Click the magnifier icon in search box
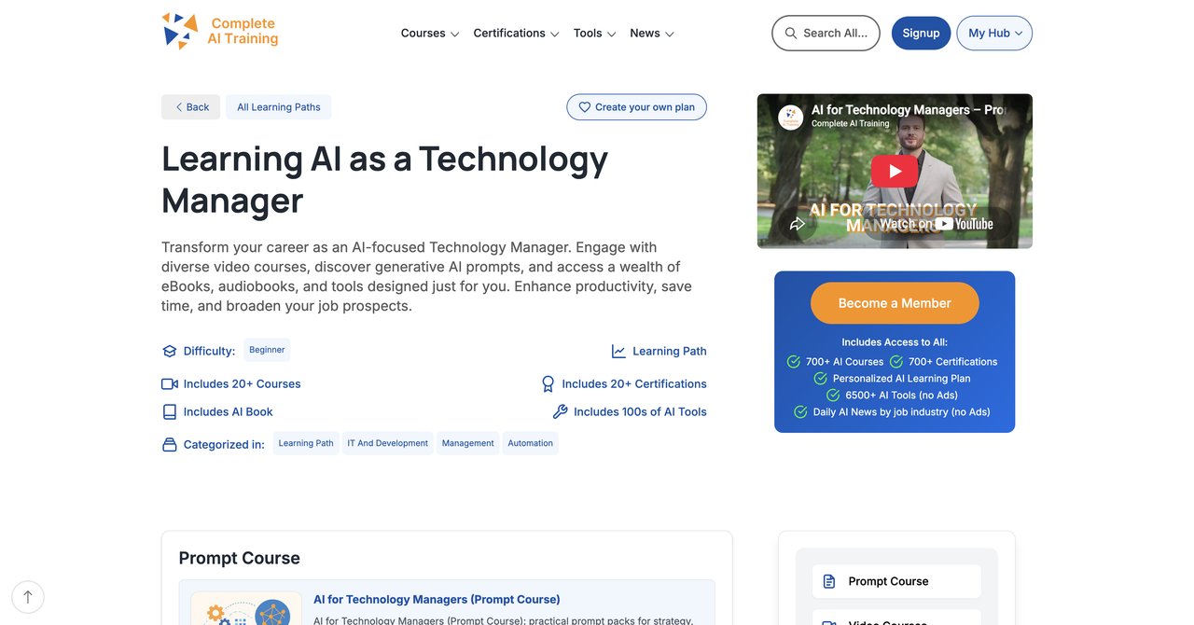 click(791, 33)
